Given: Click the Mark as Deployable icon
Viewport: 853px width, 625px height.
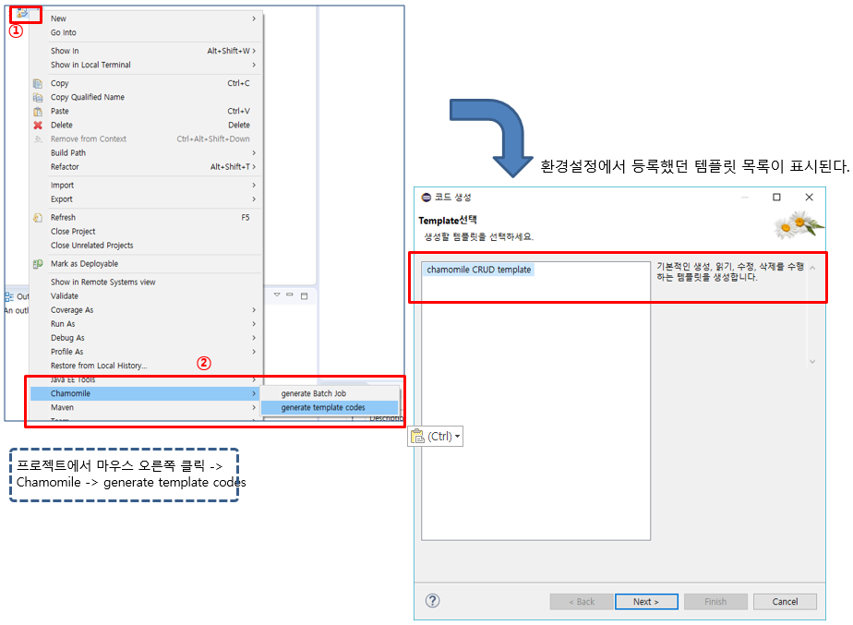Looking at the screenshot, I should point(38,264).
